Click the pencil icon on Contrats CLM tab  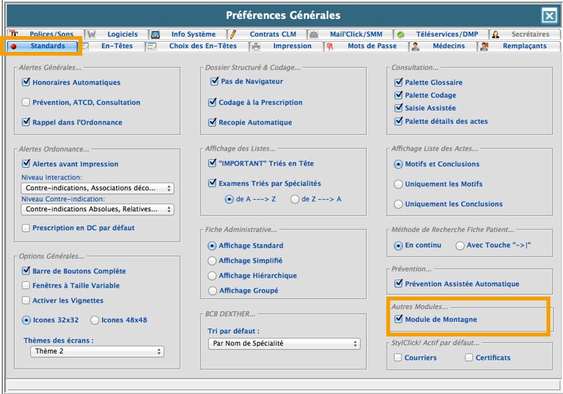[233, 34]
